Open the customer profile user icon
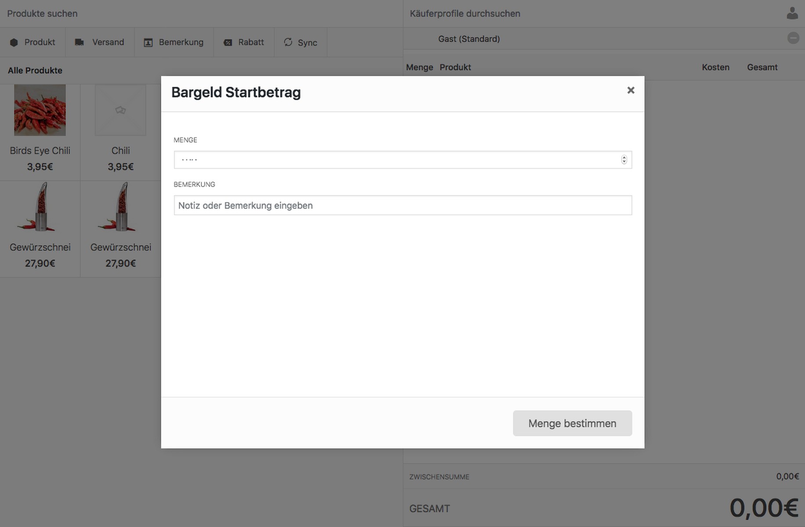This screenshot has width=805, height=527. (x=792, y=13)
